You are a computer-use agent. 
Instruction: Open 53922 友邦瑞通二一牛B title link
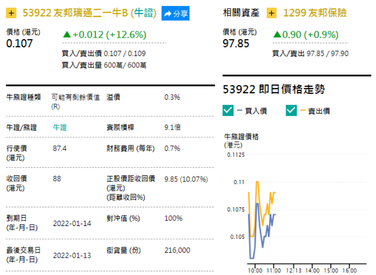click(x=89, y=13)
